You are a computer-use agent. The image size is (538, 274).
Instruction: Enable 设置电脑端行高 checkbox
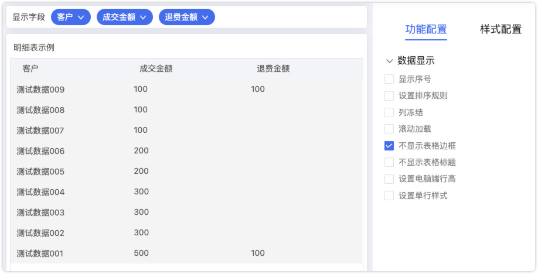[x=389, y=179]
